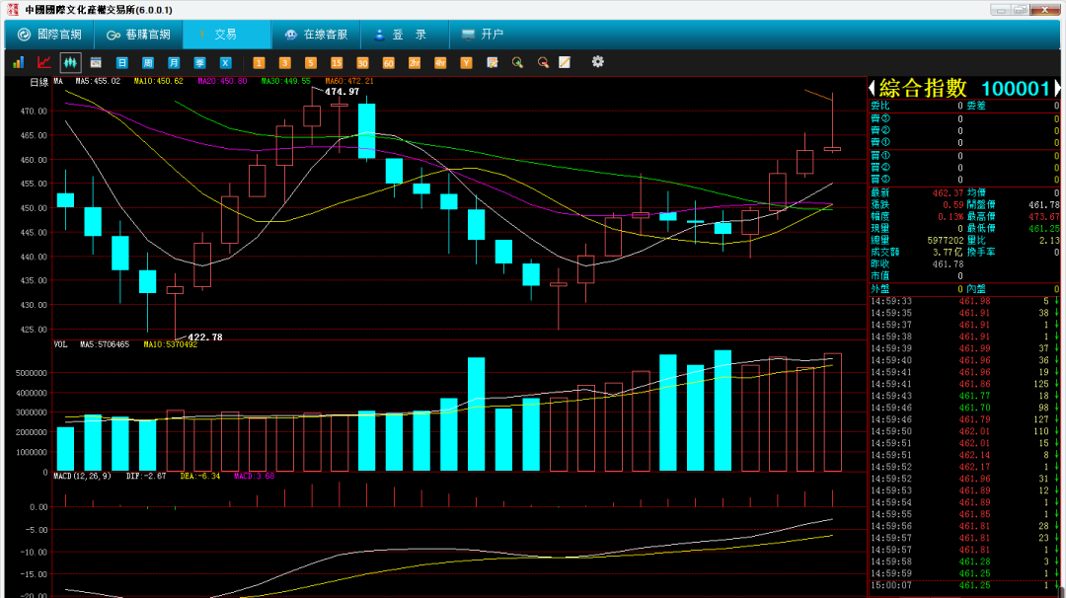Click the DEA:-6.34 value
This screenshot has width=1066, height=598.
point(200,476)
